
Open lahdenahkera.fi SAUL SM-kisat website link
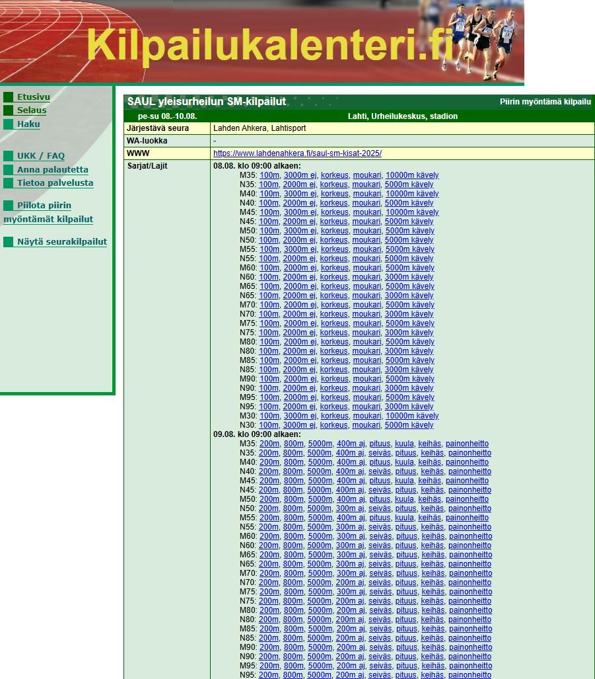coord(297,153)
